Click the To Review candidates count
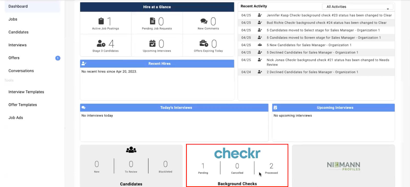The width and height of the screenshot is (410, 187). 131,164
